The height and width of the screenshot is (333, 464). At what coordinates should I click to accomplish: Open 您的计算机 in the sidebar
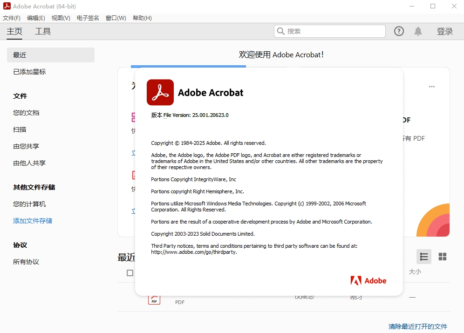pyautogui.click(x=29, y=204)
